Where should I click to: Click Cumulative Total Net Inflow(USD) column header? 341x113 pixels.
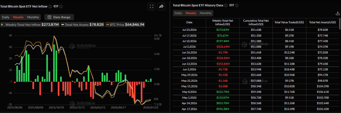[x=256, y=22]
